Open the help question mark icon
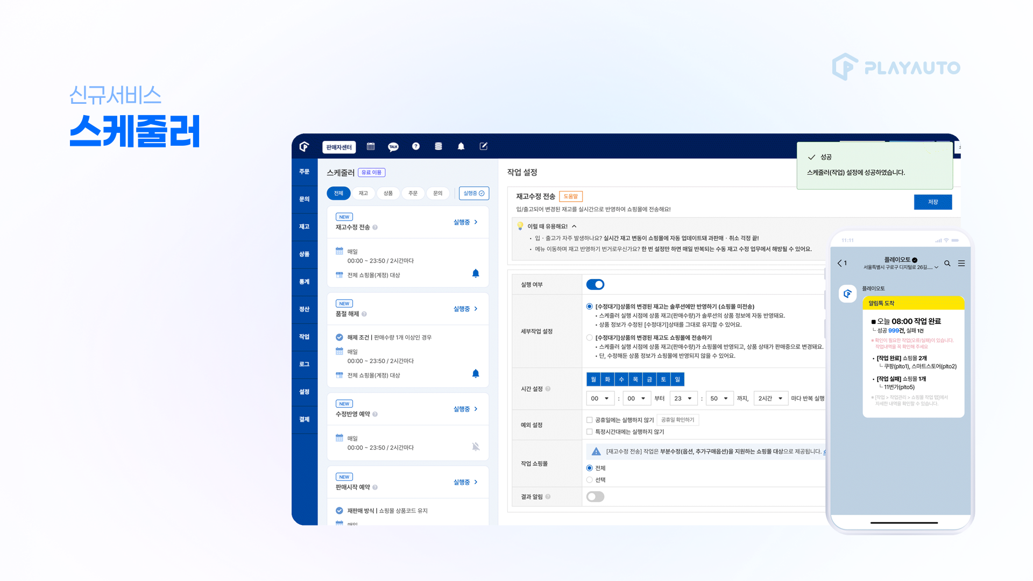The height and width of the screenshot is (581, 1033). [x=416, y=146]
